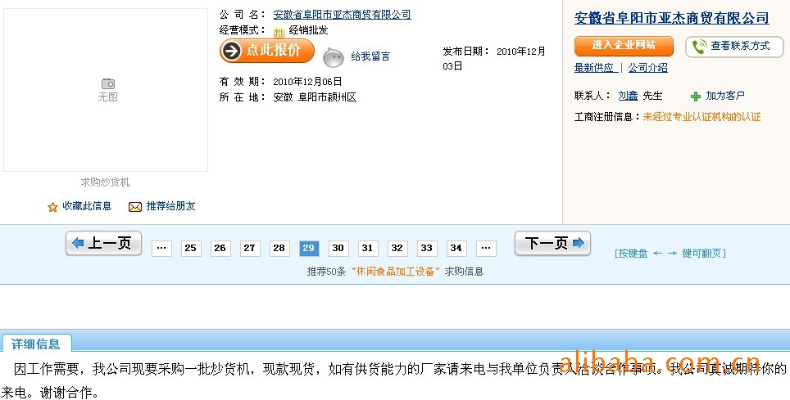Click 加为客户 add customer link
The width and height of the screenshot is (790, 400).
click(725, 96)
